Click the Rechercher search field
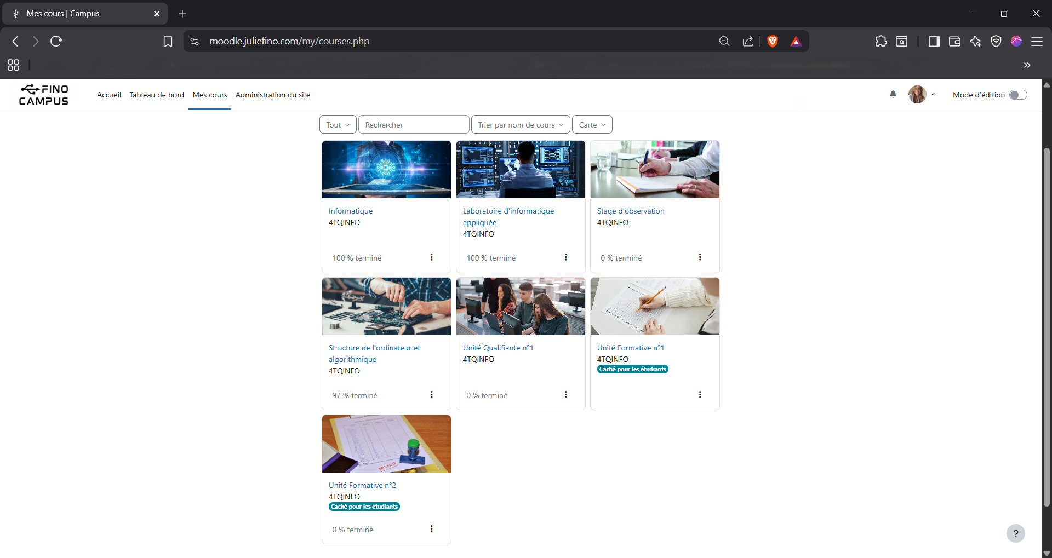This screenshot has height=558, width=1052. 413,125
